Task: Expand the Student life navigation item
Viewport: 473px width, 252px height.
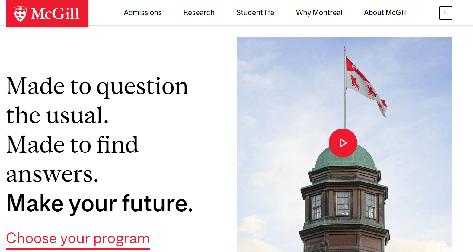Action: pos(255,13)
